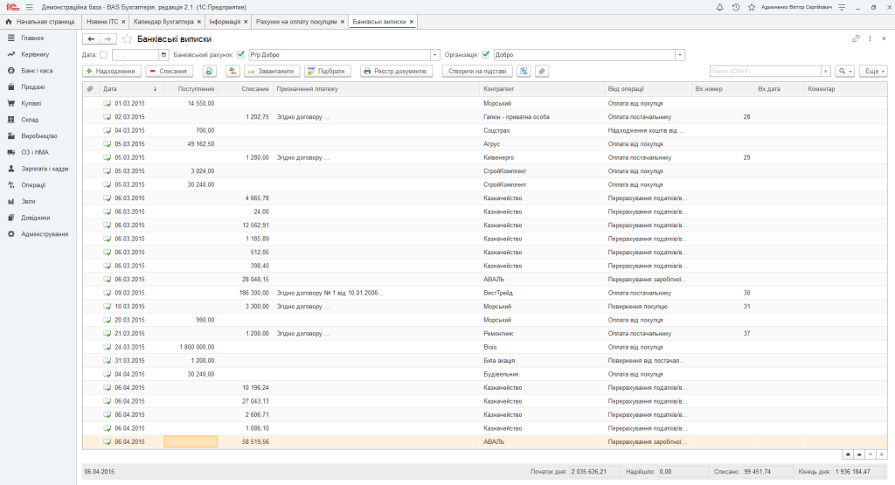
Task: Open favorites star in title bar
Action: pyautogui.click(x=752, y=7)
